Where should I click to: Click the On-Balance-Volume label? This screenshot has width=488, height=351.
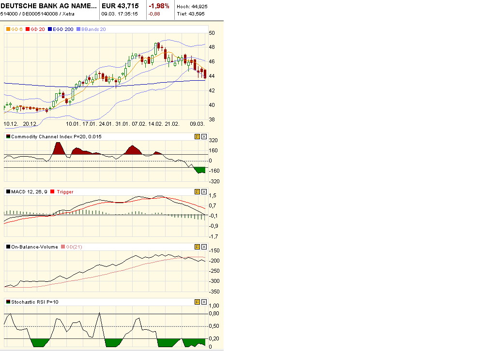34,247
